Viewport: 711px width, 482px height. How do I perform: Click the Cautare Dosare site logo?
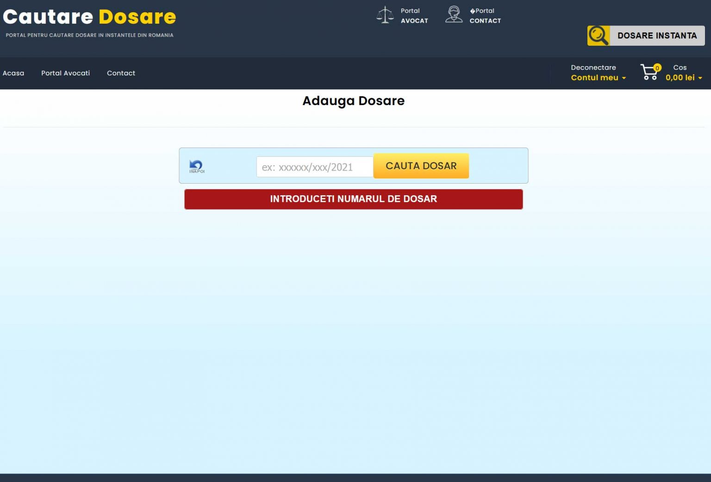click(89, 17)
